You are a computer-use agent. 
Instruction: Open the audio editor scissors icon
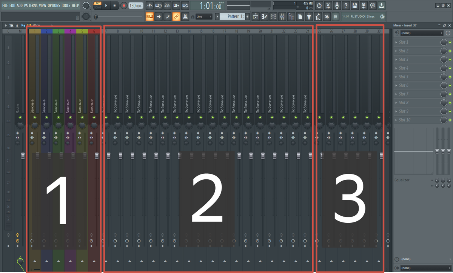pyautogui.click(x=328, y=6)
